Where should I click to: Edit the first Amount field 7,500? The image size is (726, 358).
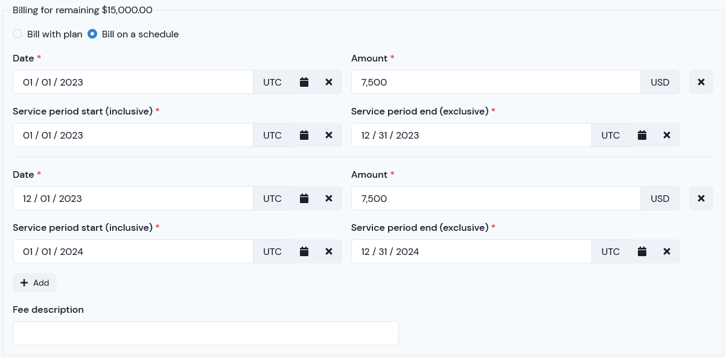click(x=495, y=82)
